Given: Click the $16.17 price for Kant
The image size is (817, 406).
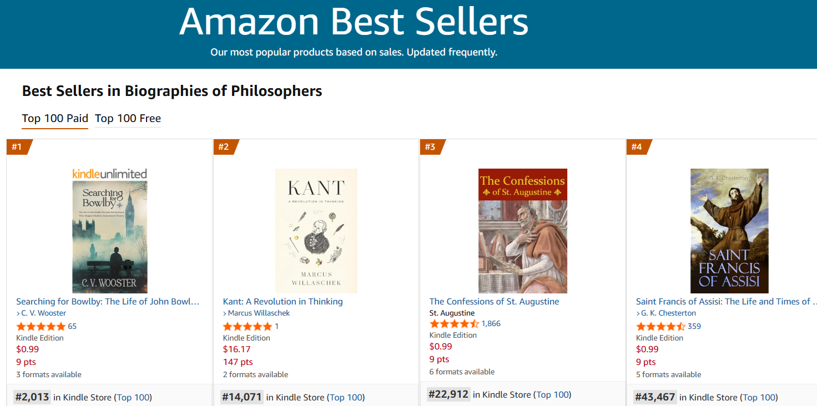Looking at the screenshot, I should point(236,349).
